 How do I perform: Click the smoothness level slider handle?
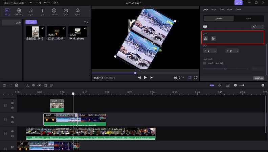click(225, 69)
